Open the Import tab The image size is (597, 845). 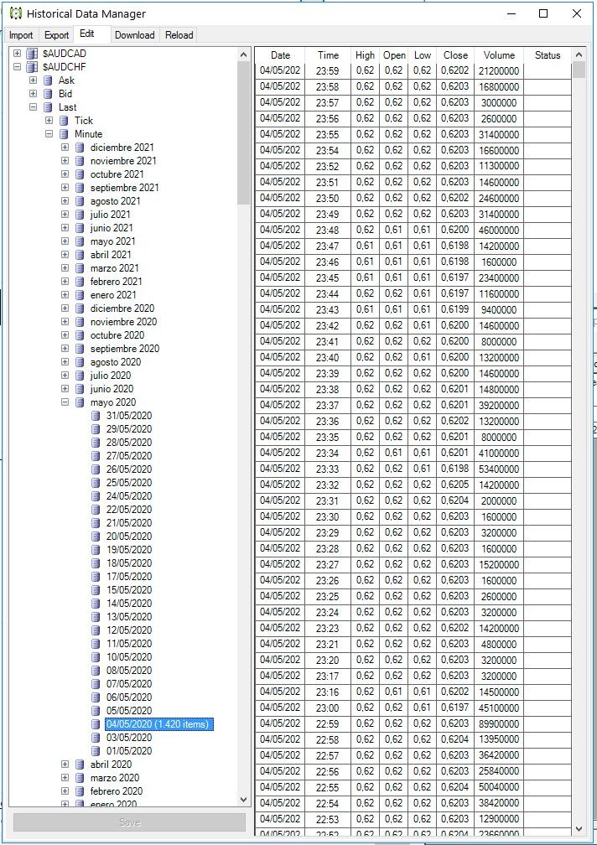[21, 35]
